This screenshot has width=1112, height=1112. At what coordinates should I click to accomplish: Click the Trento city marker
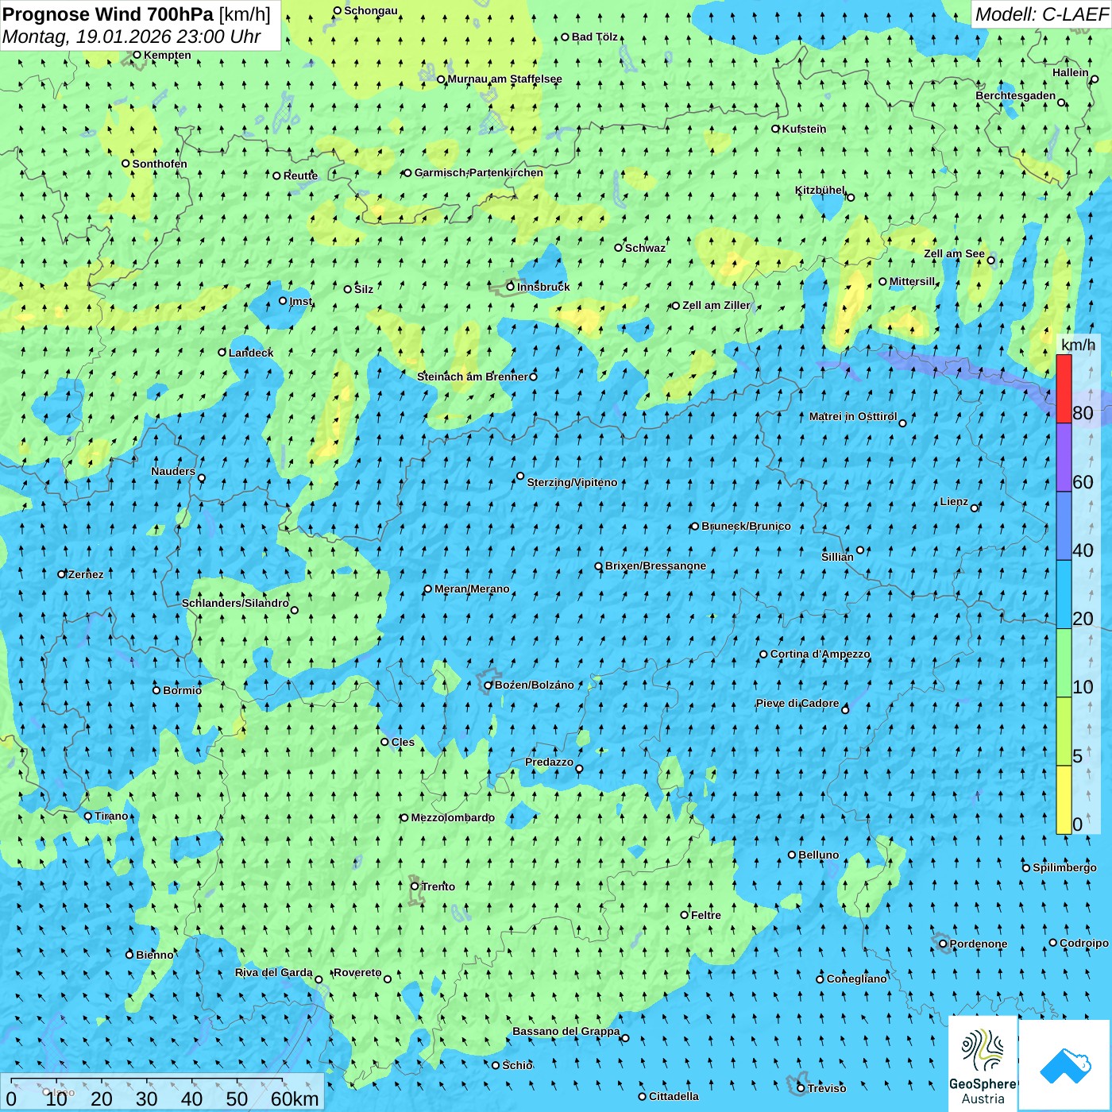pos(415,886)
